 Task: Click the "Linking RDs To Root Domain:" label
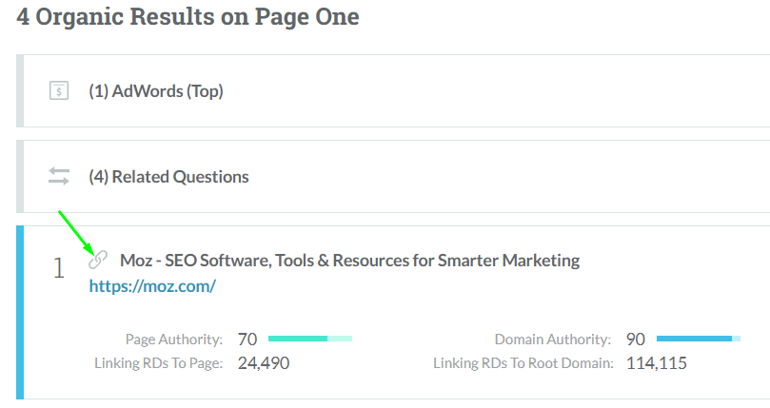[x=523, y=363]
